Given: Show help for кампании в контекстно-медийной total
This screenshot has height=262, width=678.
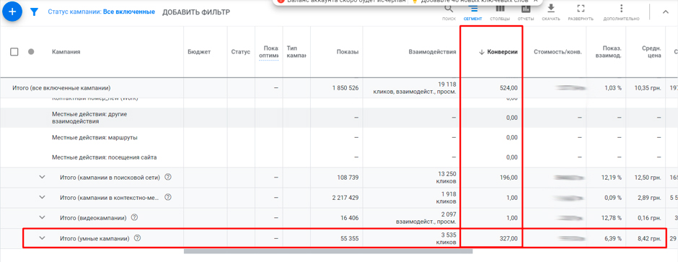Looking at the screenshot, I should coord(168,197).
